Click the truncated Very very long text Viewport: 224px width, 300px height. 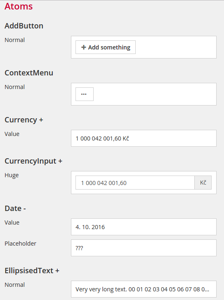(x=142, y=289)
